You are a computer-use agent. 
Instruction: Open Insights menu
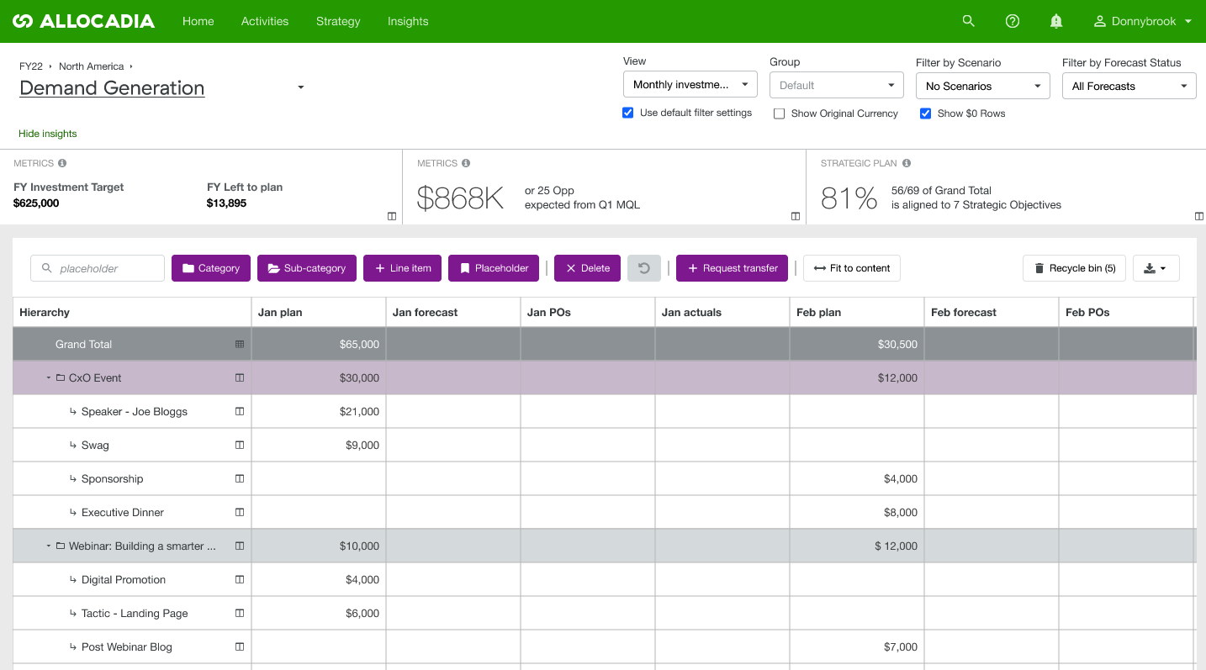tap(408, 21)
